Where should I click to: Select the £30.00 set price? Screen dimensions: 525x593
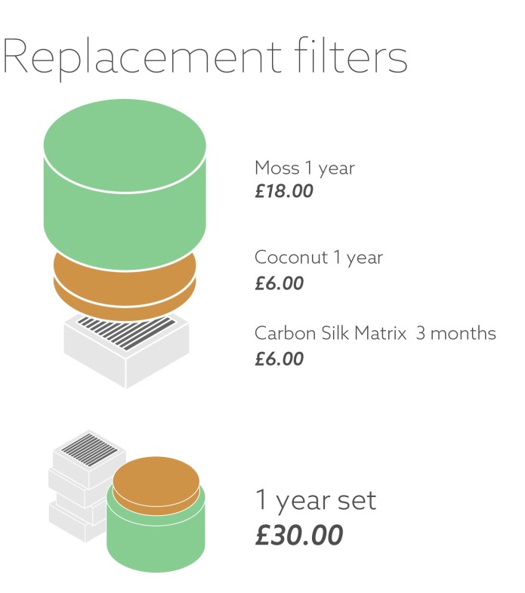pos(299,535)
